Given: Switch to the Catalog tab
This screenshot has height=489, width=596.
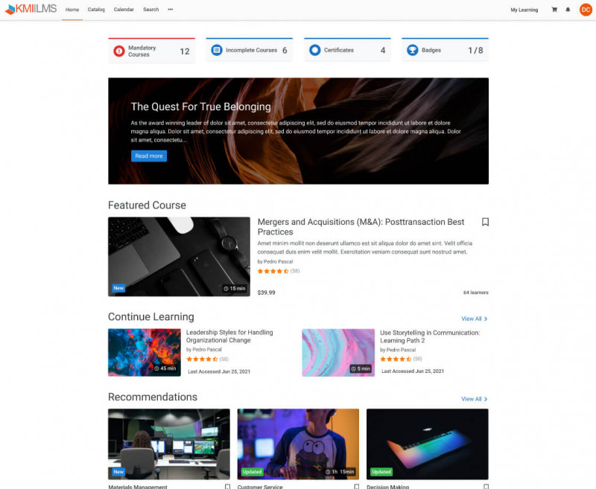Looking at the screenshot, I should 97,10.
